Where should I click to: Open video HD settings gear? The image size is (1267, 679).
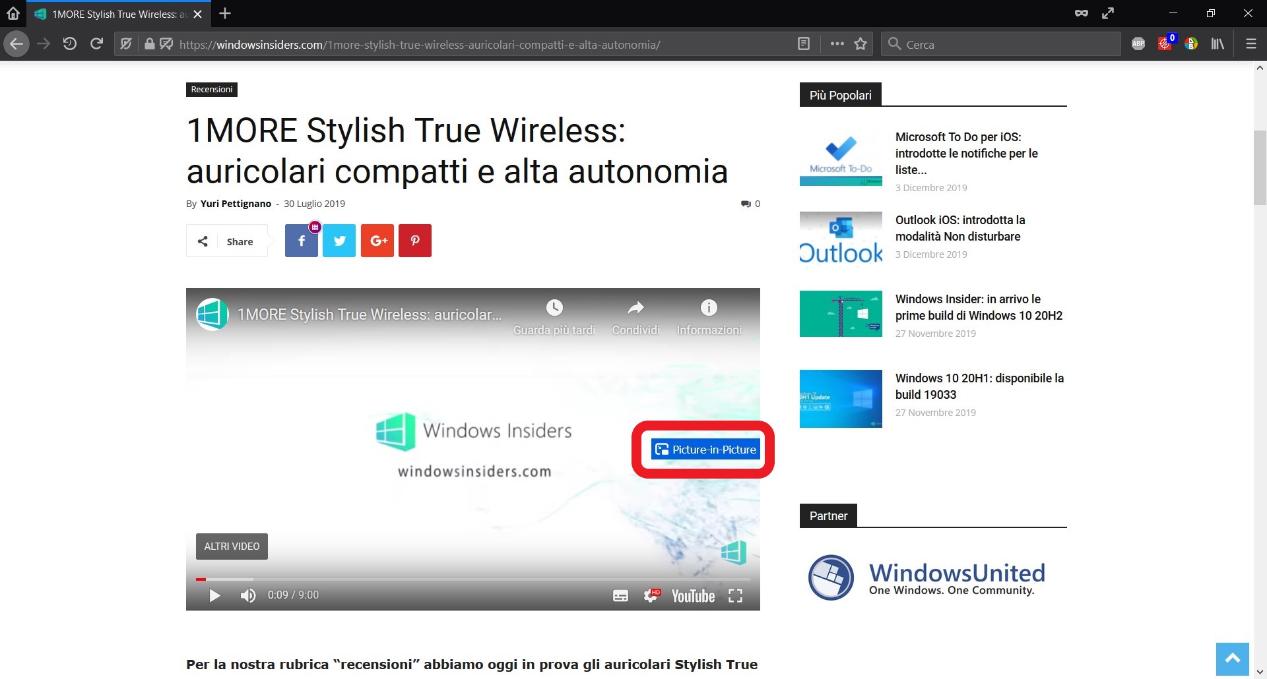pyautogui.click(x=651, y=596)
